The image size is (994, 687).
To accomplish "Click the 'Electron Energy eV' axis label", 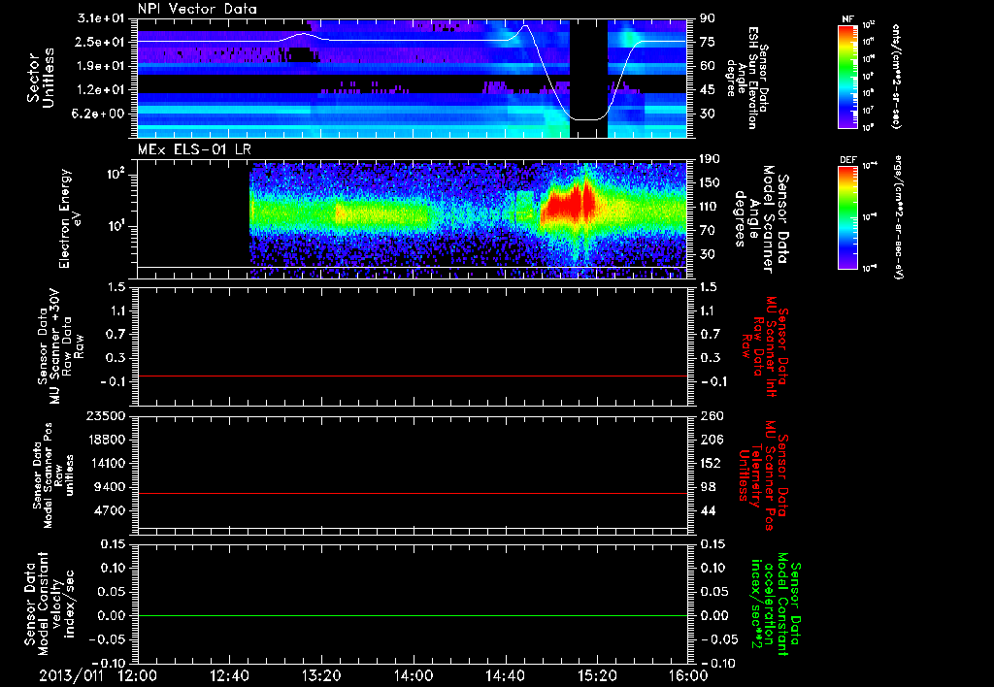I will click(x=69, y=218).
